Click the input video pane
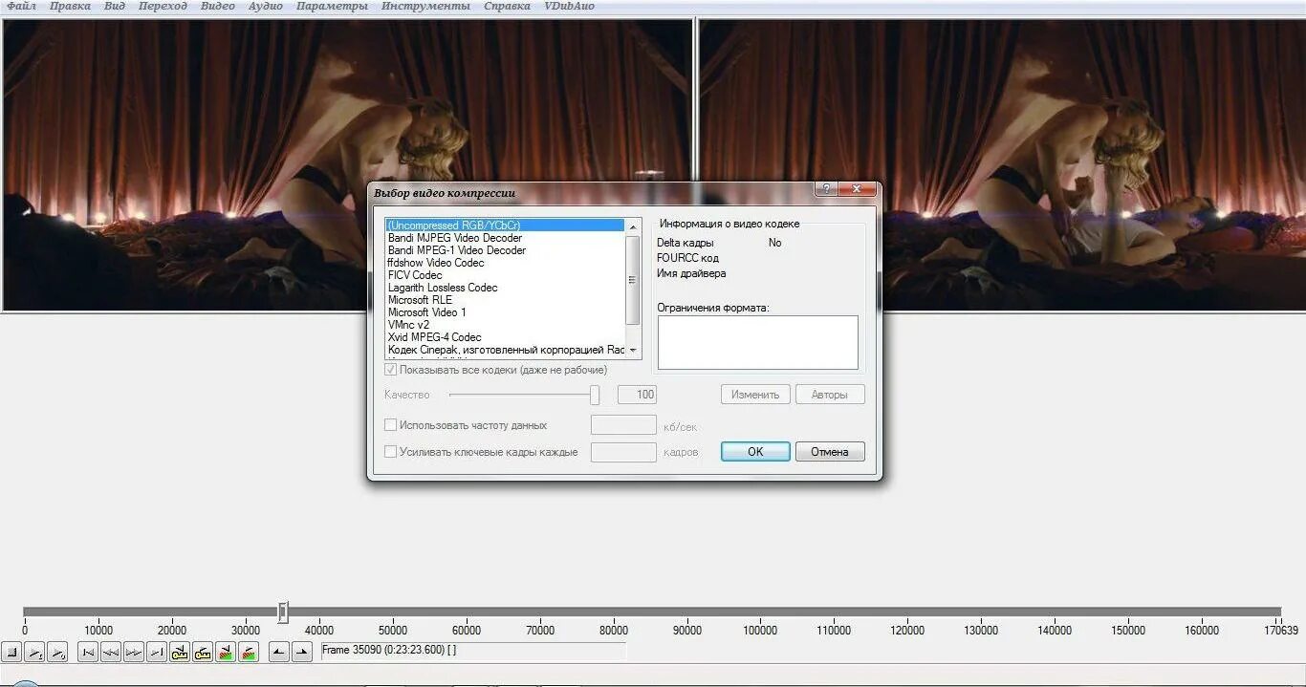 pos(346,164)
